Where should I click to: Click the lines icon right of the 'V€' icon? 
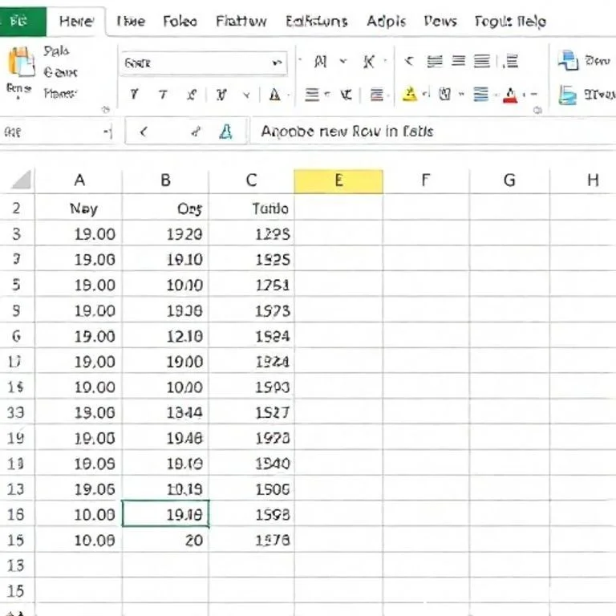pyautogui.click(x=376, y=95)
